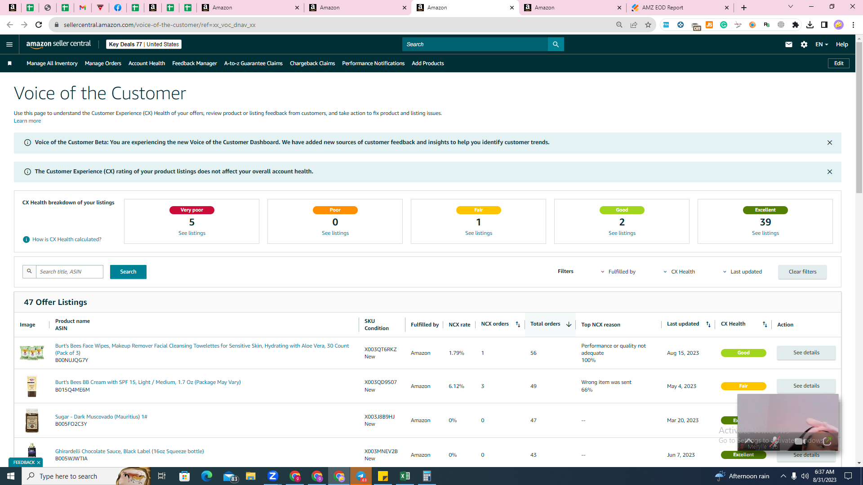The height and width of the screenshot is (485, 863).
Task: Click the Search button for listings
Action: [x=128, y=272]
